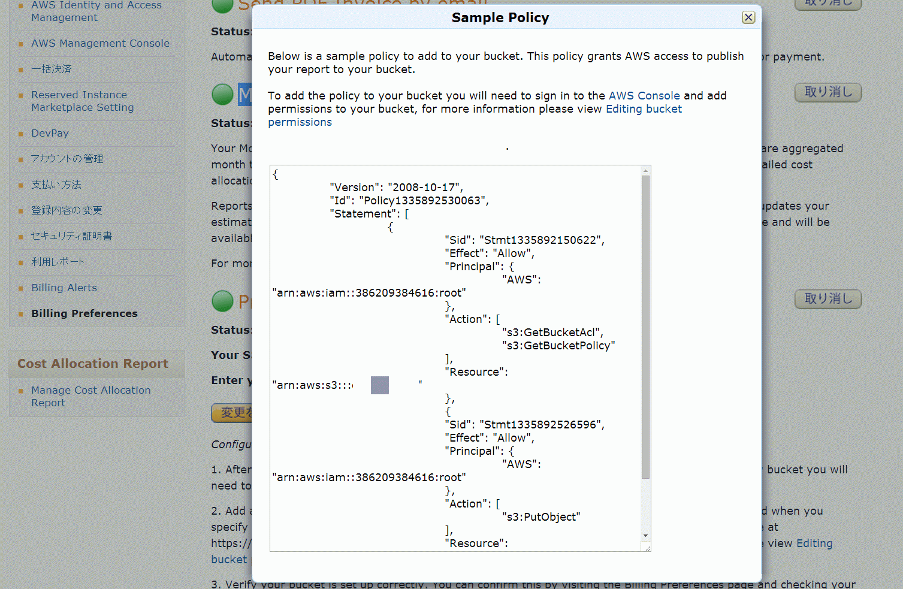903x589 pixels.
Task: Open Reserved Instance Marketplace Setting link
Action: (x=83, y=101)
